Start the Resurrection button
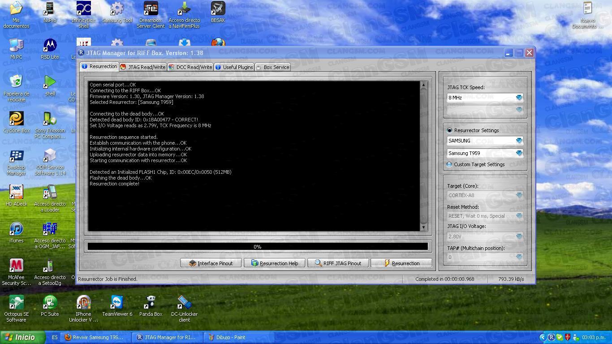The image size is (612, 344). [x=401, y=263]
